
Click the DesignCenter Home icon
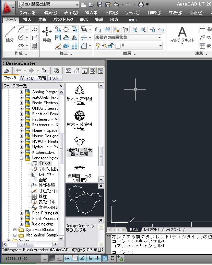click(76, 71)
